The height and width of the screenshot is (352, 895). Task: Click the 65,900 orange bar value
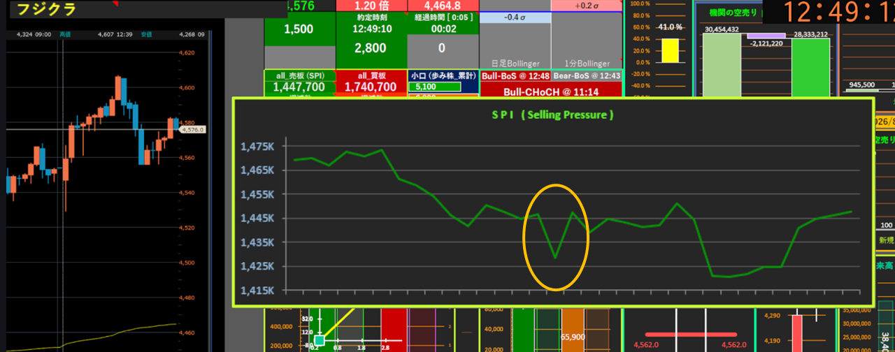[x=573, y=337]
